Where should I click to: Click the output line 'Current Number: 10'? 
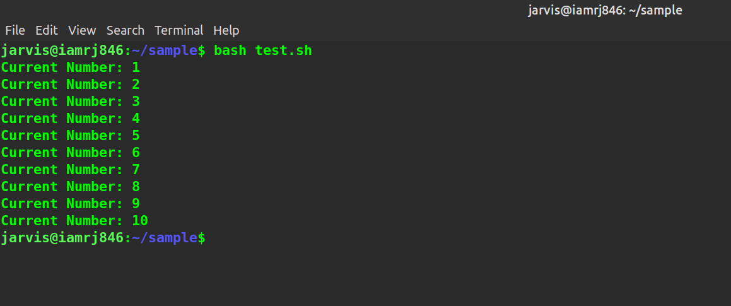coord(74,221)
